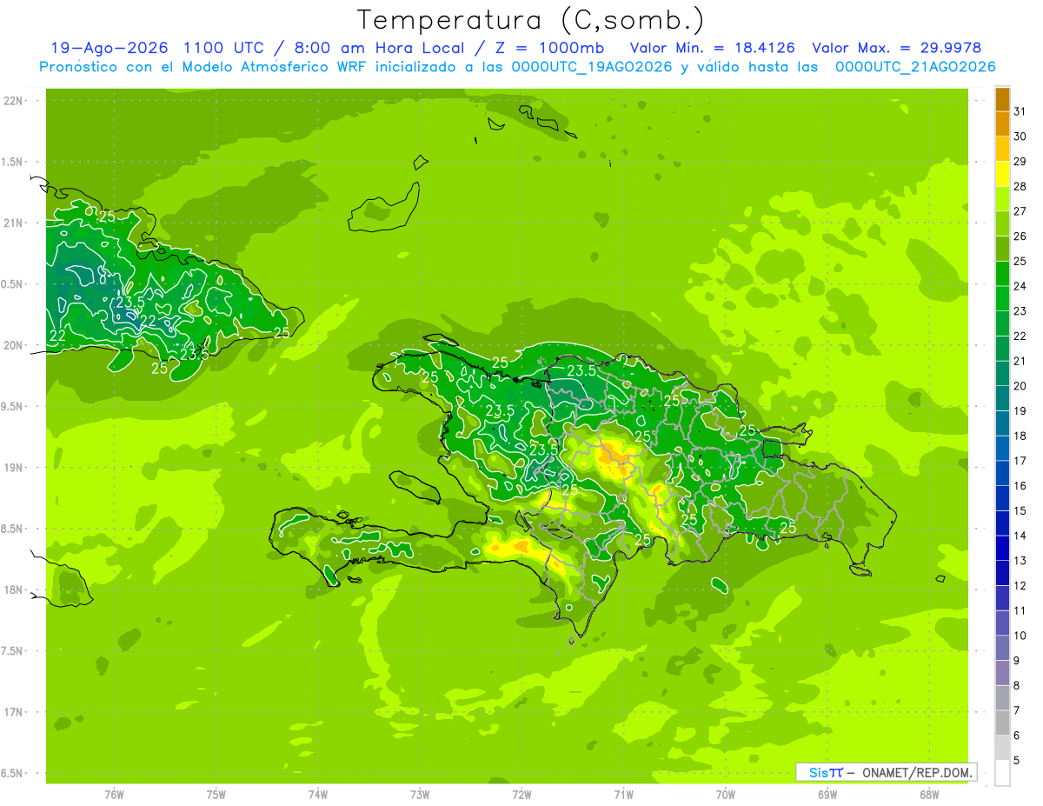Click longitude axis label '74W'
Screen dimensions: 1043x806
[318, 794]
